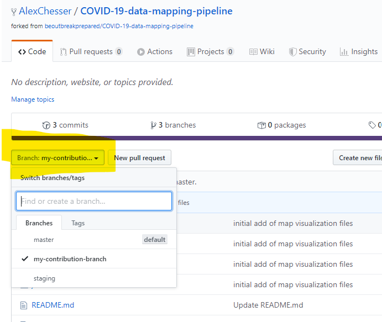
Task: Click Projects count badge 0
Action: coord(230,51)
